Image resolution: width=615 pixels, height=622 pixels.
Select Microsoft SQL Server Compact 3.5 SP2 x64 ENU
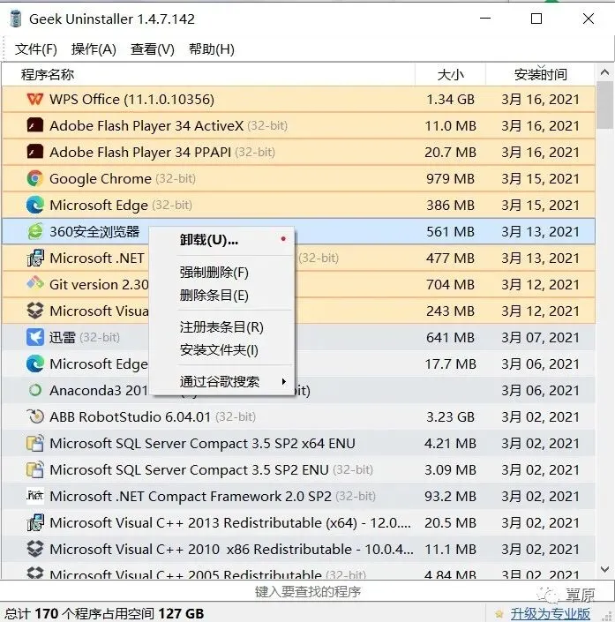(x=202, y=443)
